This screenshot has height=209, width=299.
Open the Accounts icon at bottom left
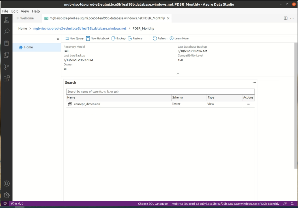point(7,184)
